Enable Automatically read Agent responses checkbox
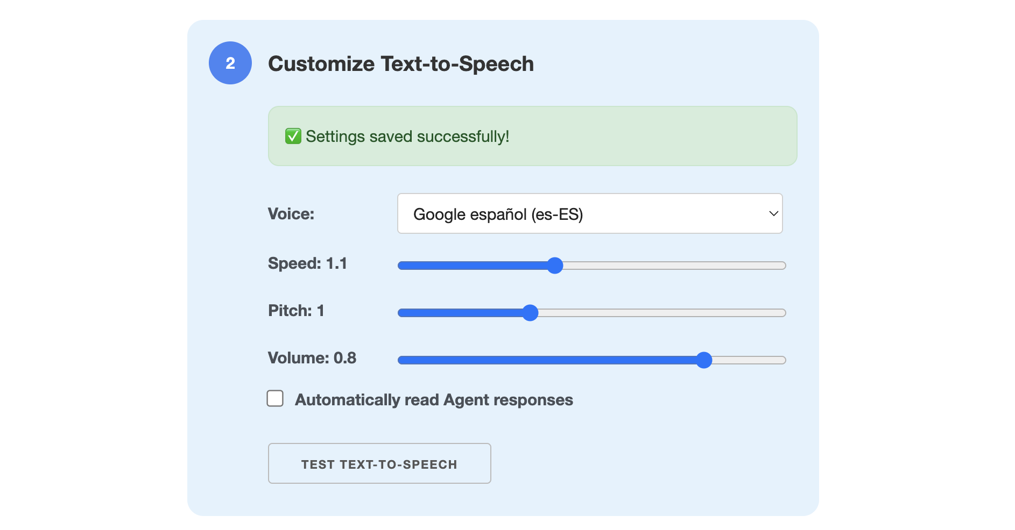This screenshot has width=1015, height=530. [275, 398]
